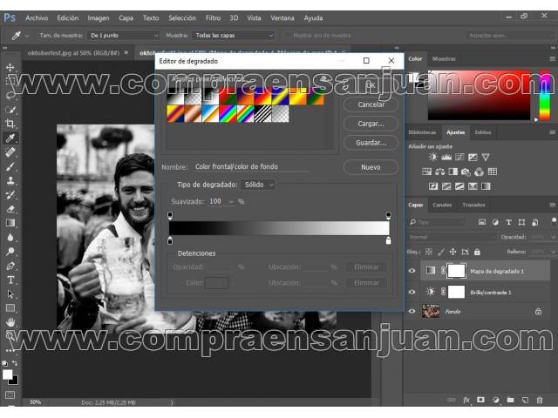Image resolution: width=558 pixels, height=418 pixels.
Task: Select the Healing Brush tool
Action: tap(10, 152)
